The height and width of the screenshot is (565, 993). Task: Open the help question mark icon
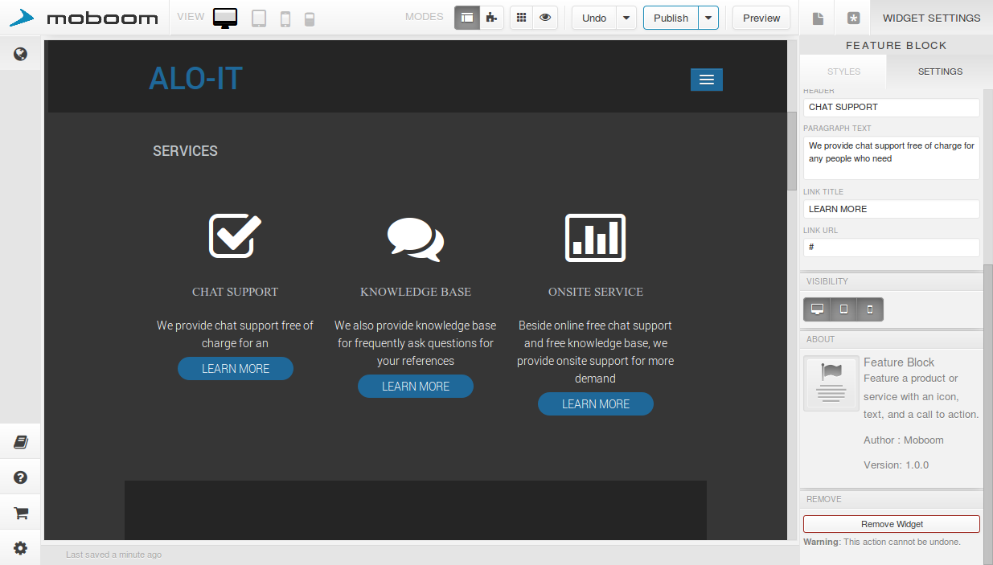pos(21,477)
